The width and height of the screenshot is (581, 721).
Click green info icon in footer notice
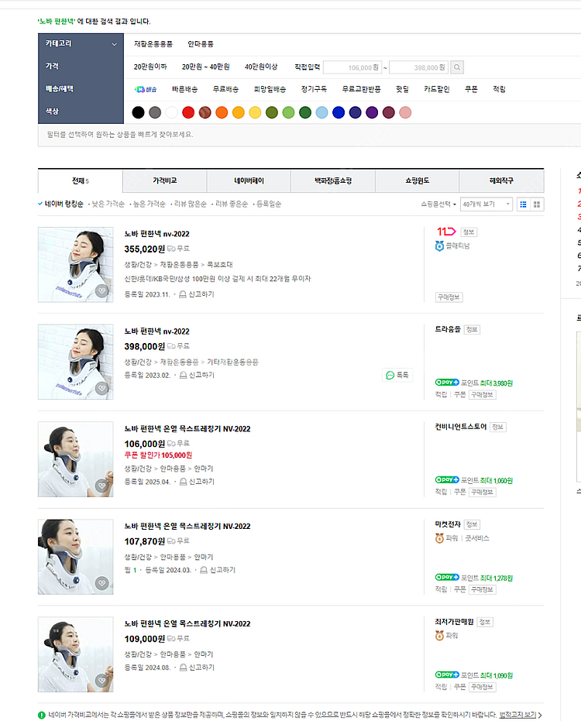click(x=41, y=715)
